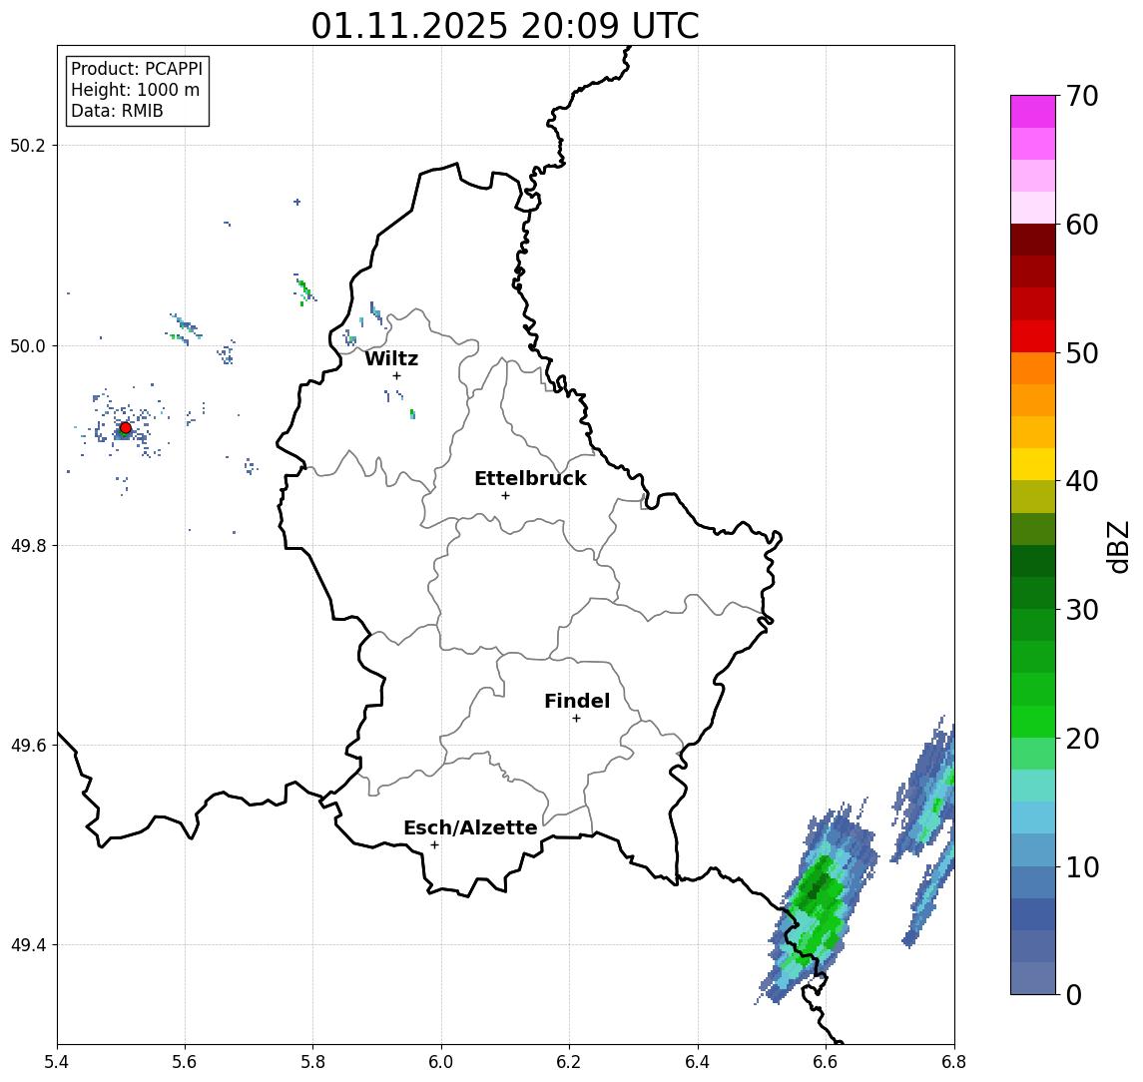Click the colorbar tick label 60
This screenshot has height=1082, width=1143.
tap(1082, 225)
